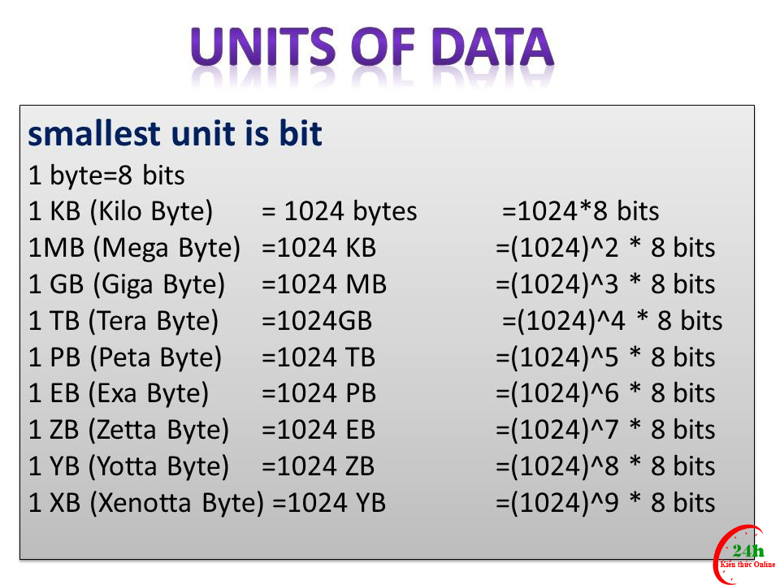The image size is (780, 585).
Task: Click '= 1024 bytes' value
Action: (340, 211)
